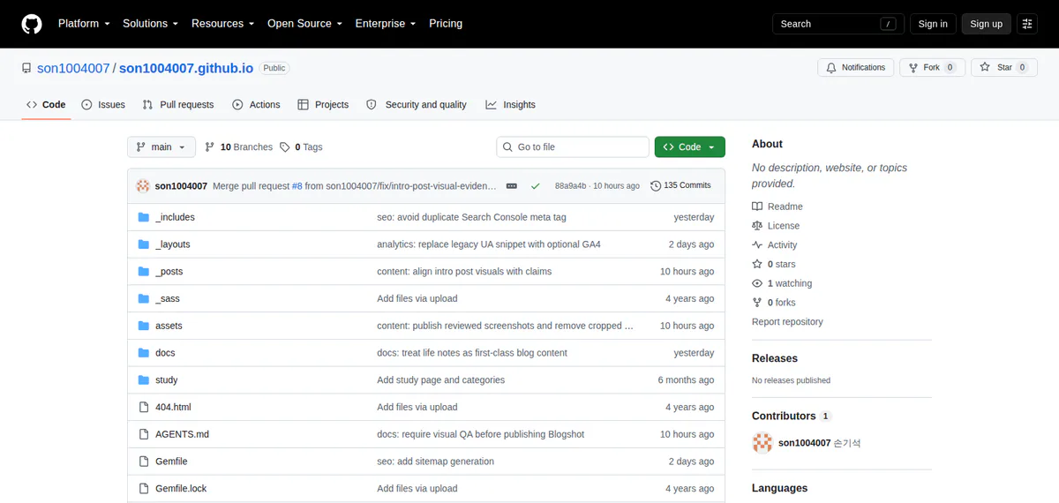Viewport: 1059px width, 503px height.
Task: Switch to the Insights tab
Action: [510, 105]
